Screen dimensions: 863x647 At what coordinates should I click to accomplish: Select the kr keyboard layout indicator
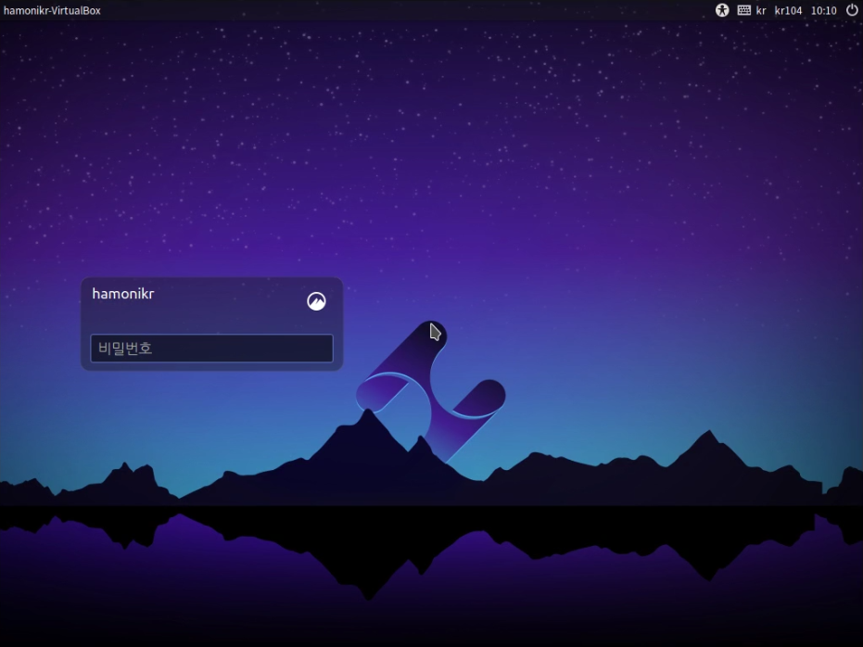[761, 11]
